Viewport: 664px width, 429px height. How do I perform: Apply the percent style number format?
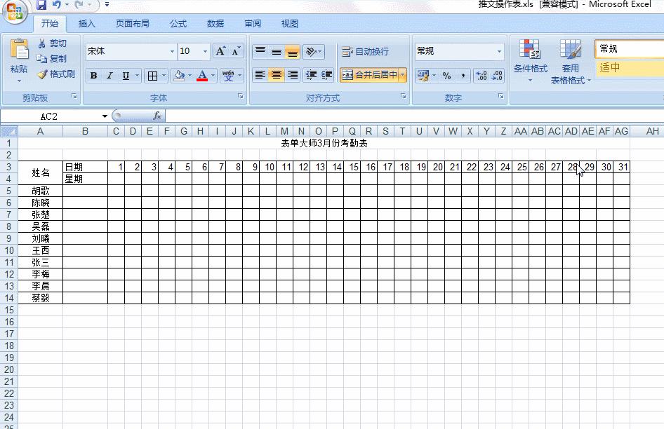point(447,76)
